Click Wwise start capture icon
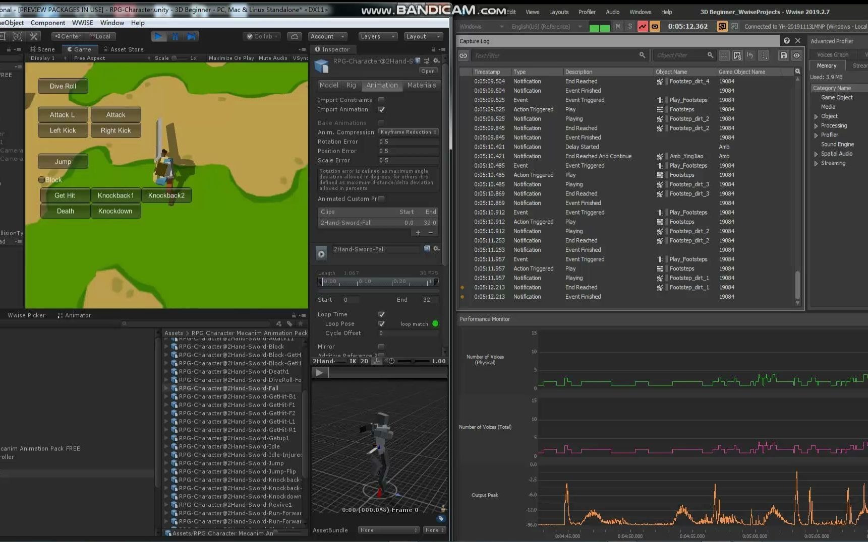This screenshot has height=542, width=868. coord(642,27)
